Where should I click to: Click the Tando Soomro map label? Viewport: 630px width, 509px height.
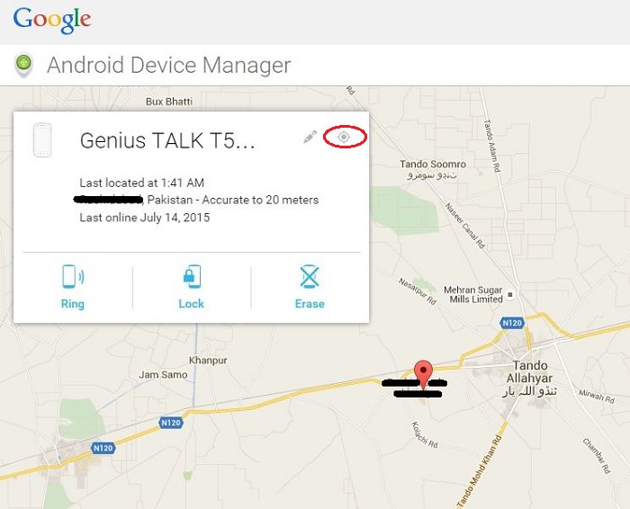433,165
